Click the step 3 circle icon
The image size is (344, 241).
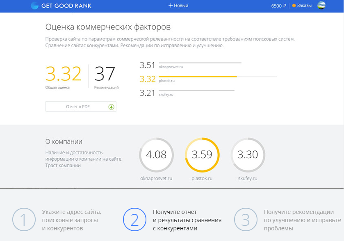pyautogui.click(x=246, y=220)
